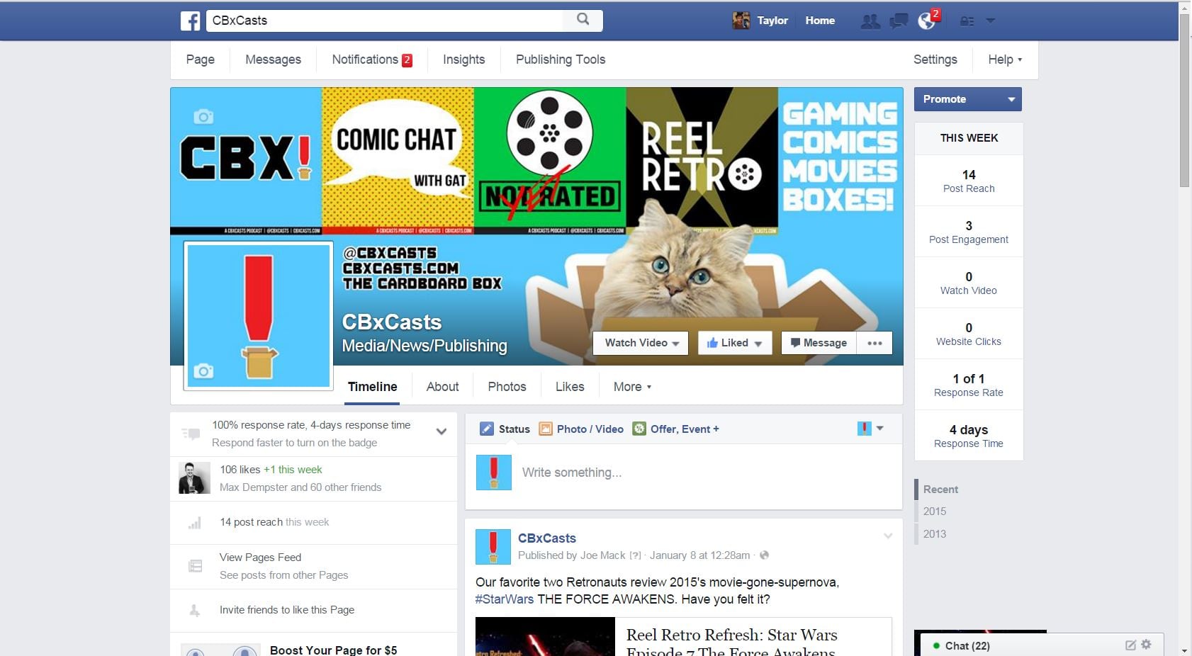The image size is (1192, 656).
Task: Open chat settings gear icon
Action: click(x=1146, y=645)
